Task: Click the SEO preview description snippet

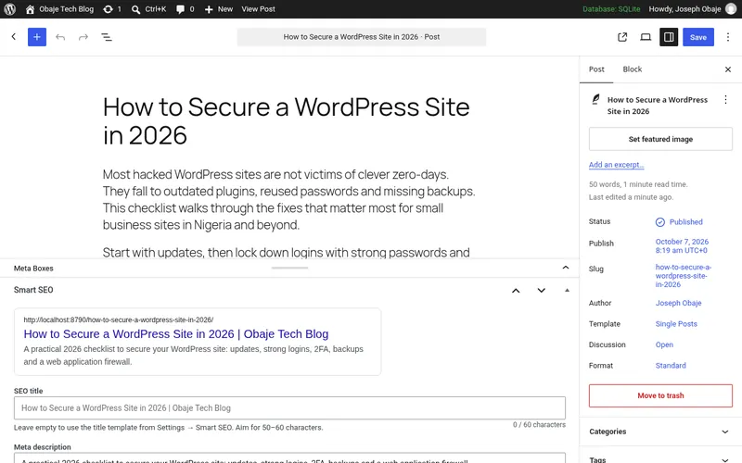Action: [194, 356]
